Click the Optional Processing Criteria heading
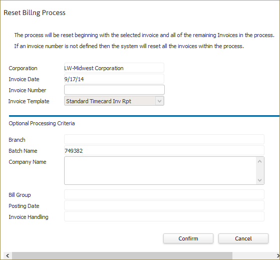Image resolution: width=280 pixels, height=260 pixels. click(42, 123)
